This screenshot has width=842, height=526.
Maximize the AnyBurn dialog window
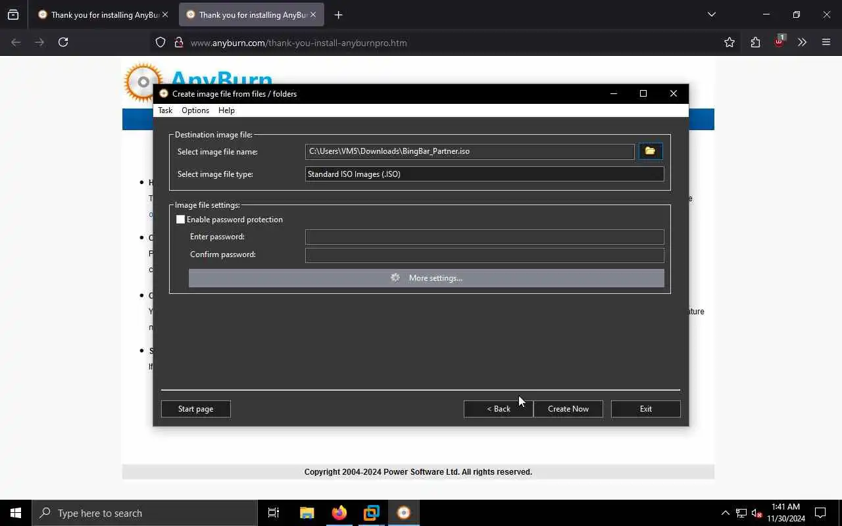pos(643,93)
